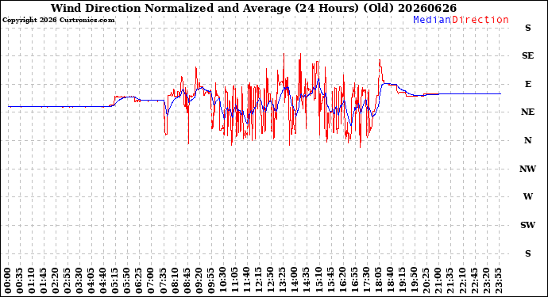
Task: Click the chart title text
Action: [x=253, y=8]
